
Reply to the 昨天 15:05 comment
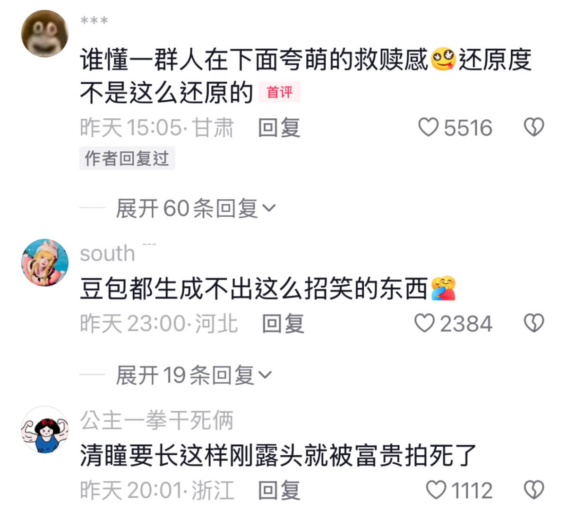pos(279,128)
